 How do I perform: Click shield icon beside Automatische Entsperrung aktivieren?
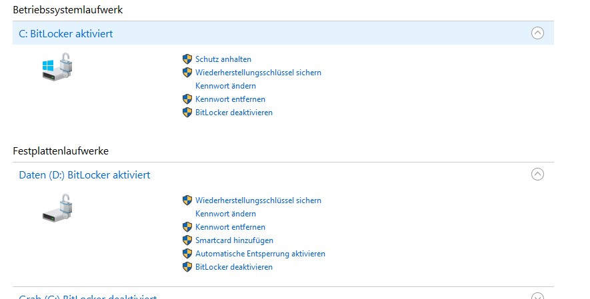tap(187, 254)
